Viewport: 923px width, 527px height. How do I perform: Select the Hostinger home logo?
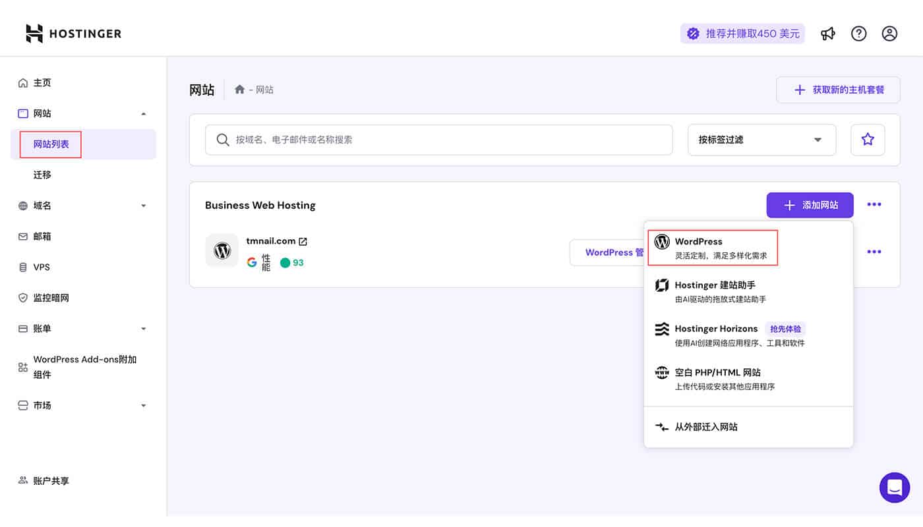tap(73, 33)
